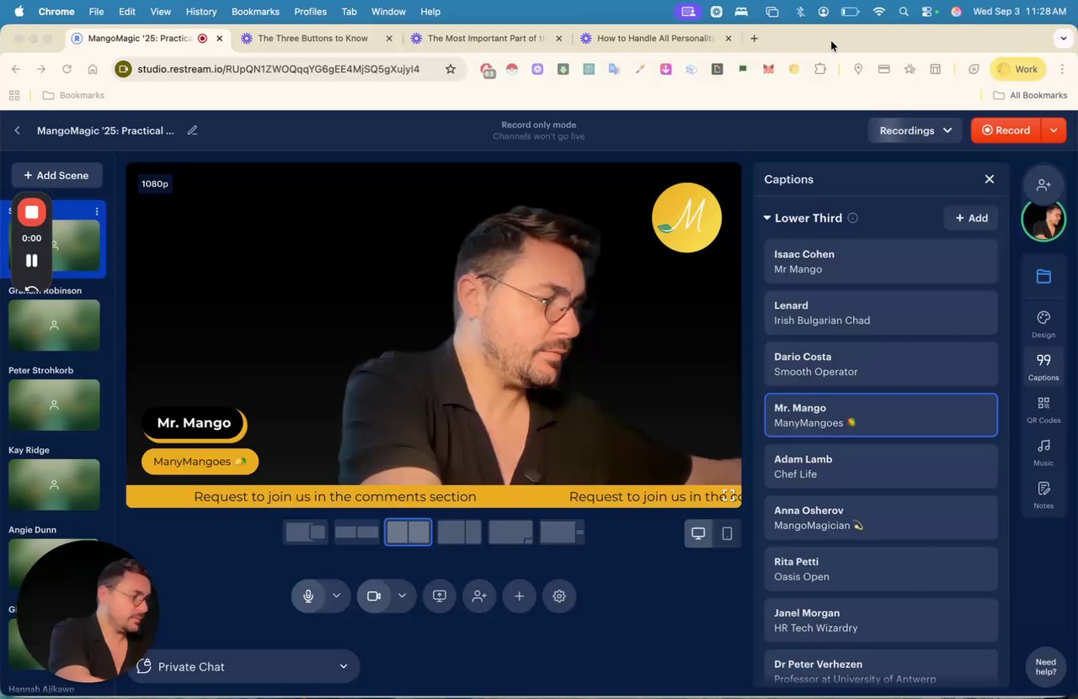Close the Captions panel
Image resolution: width=1078 pixels, height=699 pixels.
pos(990,179)
